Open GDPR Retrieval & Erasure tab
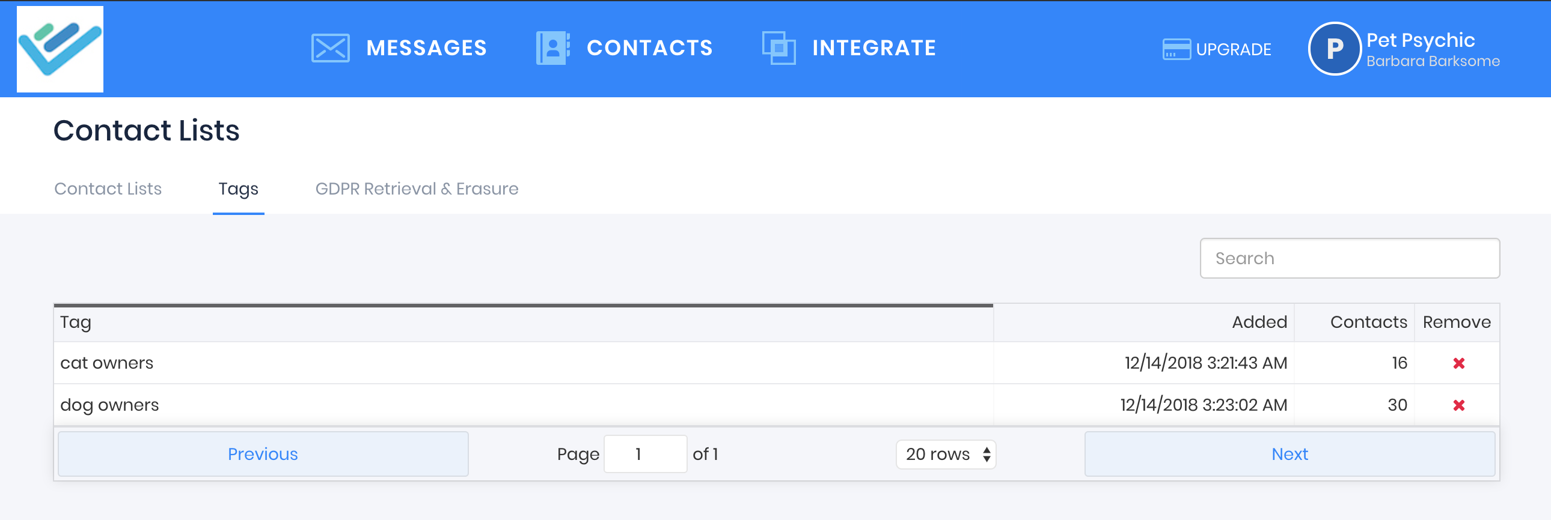The width and height of the screenshot is (1551, 520). [416, 189]
